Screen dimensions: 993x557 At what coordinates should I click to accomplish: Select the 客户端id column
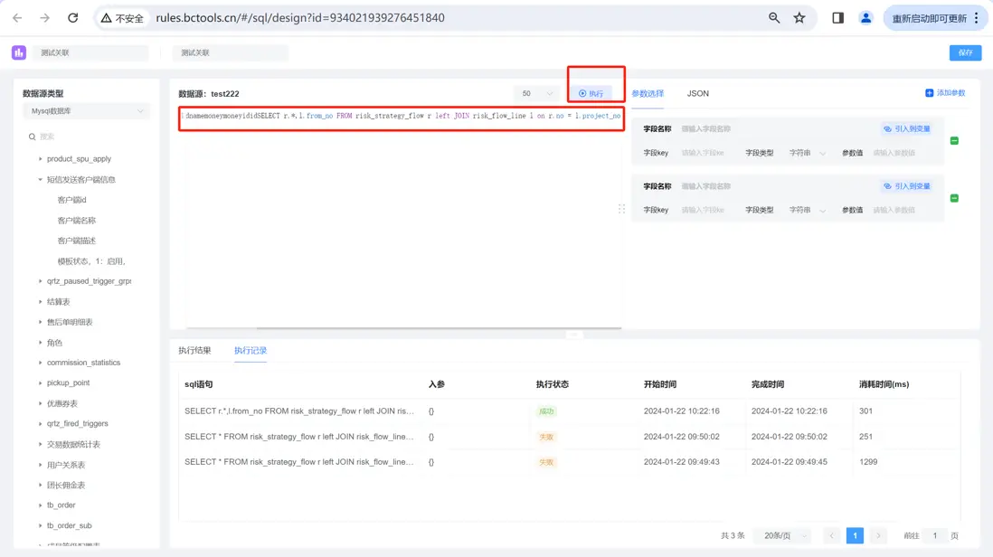coord(71,200)
